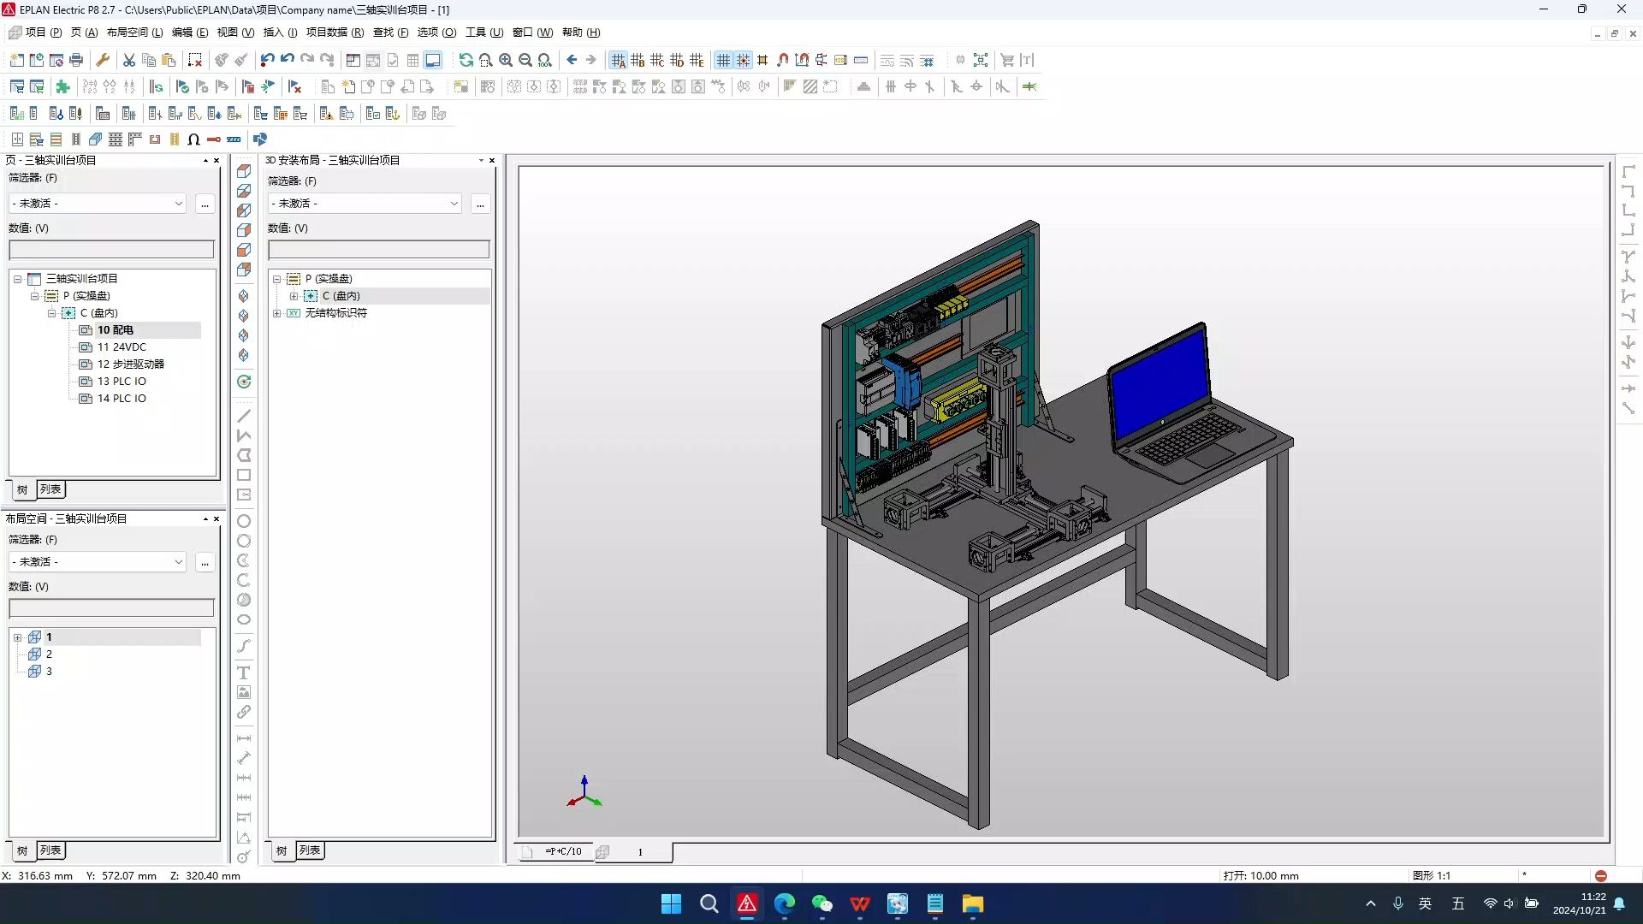The width and height of the screenshot is (1643, 924).
Task: Click 数值 input field in layout space panel
Action: [111, 607]
